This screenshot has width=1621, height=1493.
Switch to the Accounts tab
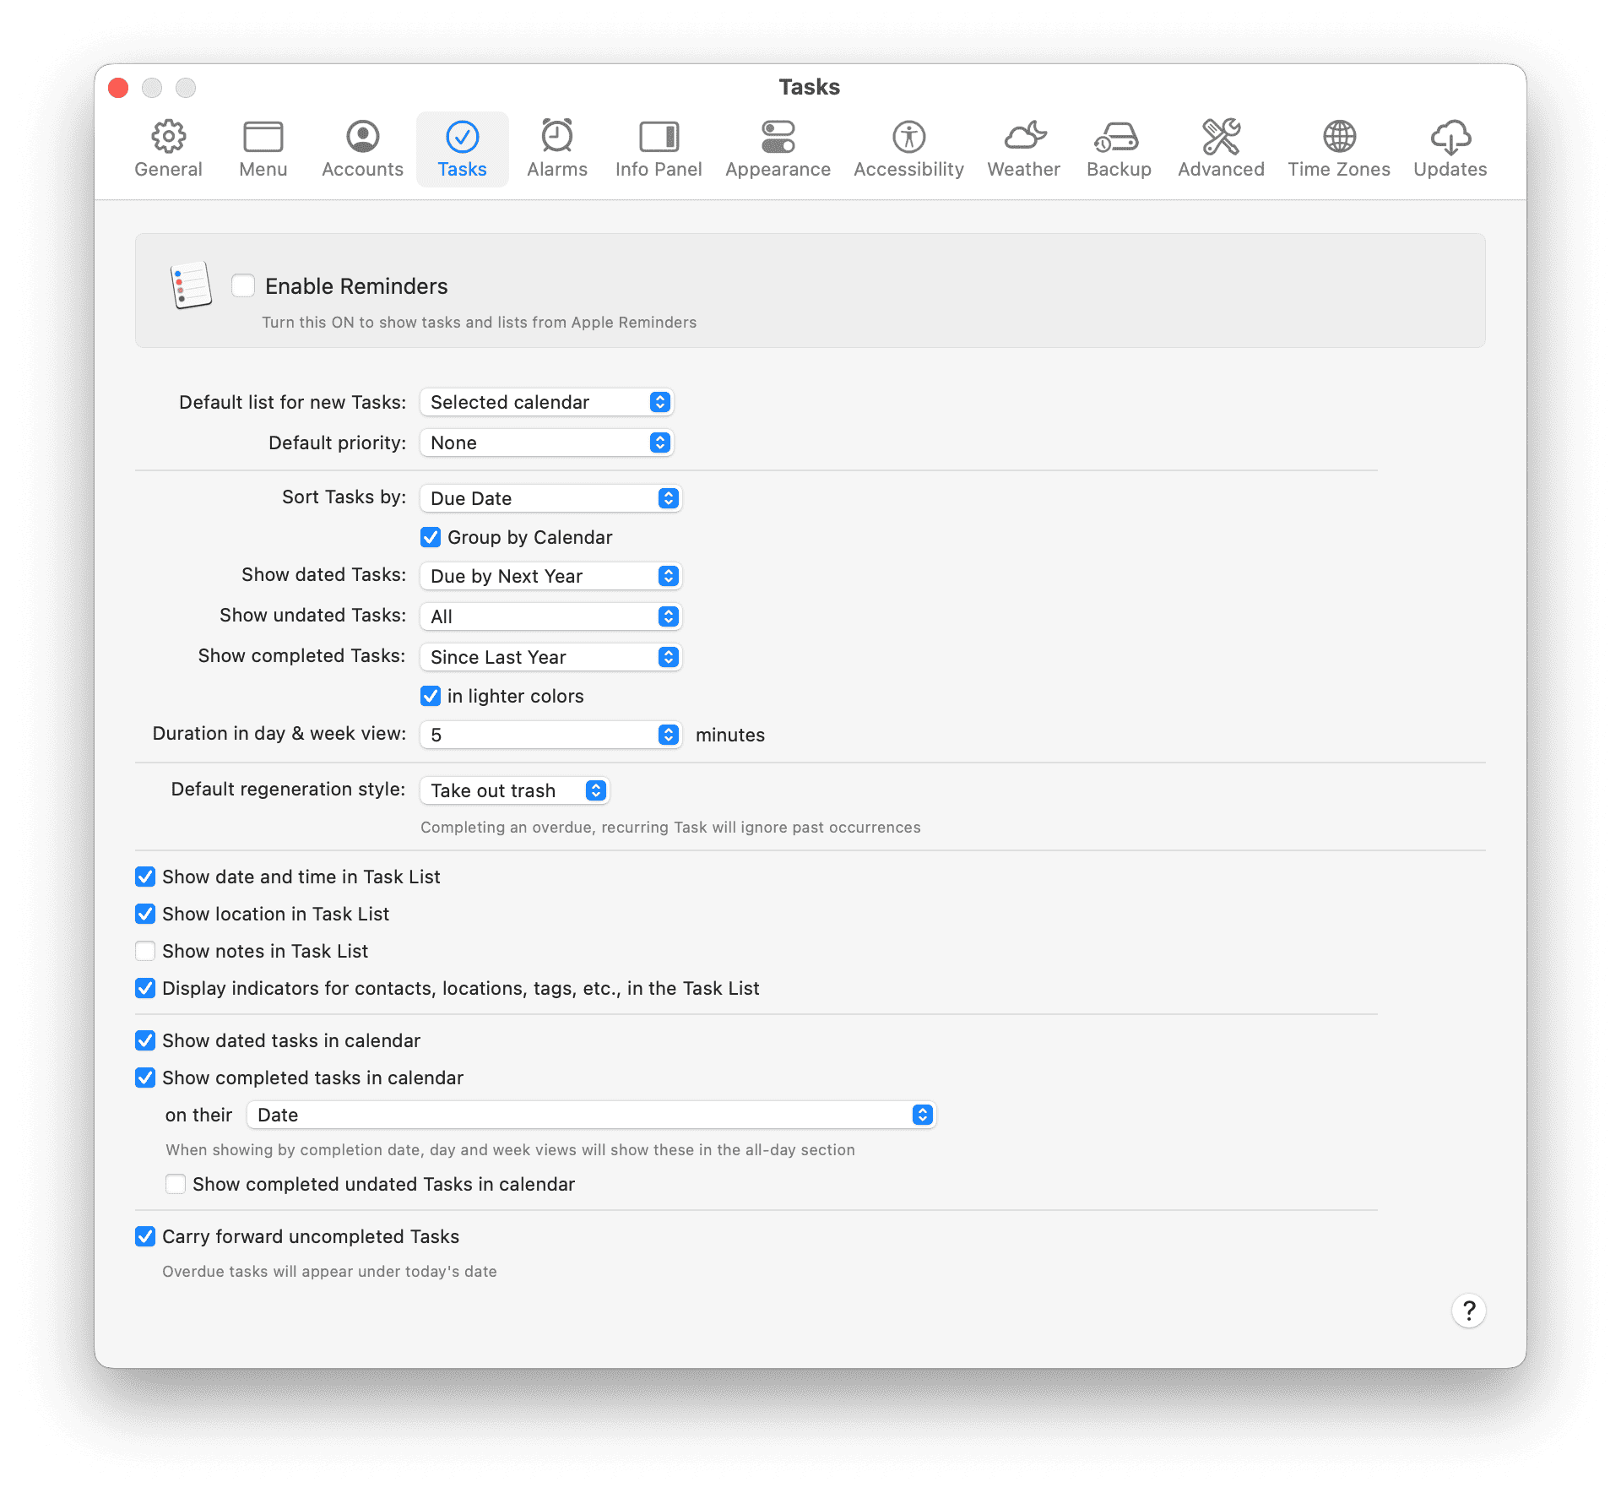coord(361,148)
